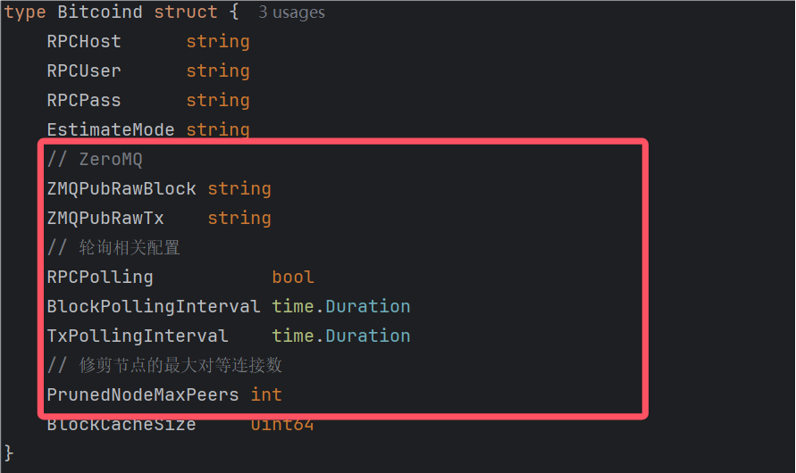The width and height of the screenshot is (796, 473).
Task: Click time.Duration type after TxPollingInterval
Action: point(341,336)
